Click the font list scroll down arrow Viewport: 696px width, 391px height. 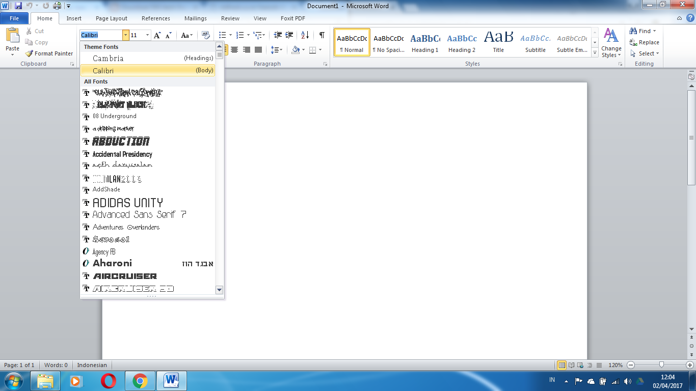tap(220, 290)
